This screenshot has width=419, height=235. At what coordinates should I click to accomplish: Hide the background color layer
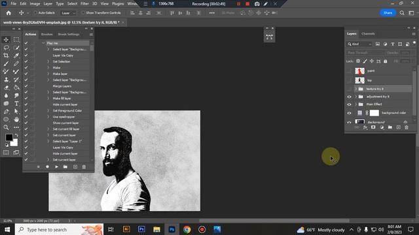click(x=349, y=113)
